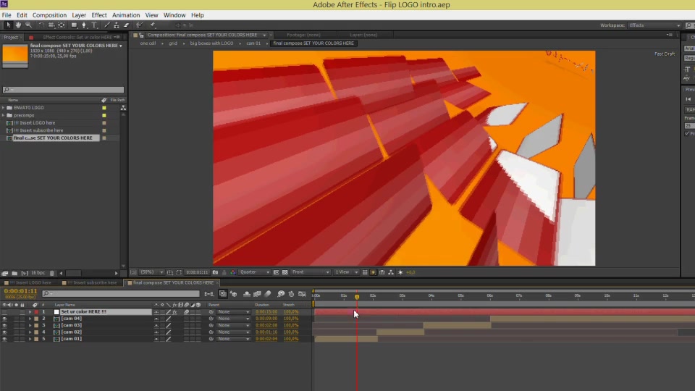This screenshot has width=695, height=391.
Task: Click the current timecode 0:00:01:11 display
Action: 20,291
